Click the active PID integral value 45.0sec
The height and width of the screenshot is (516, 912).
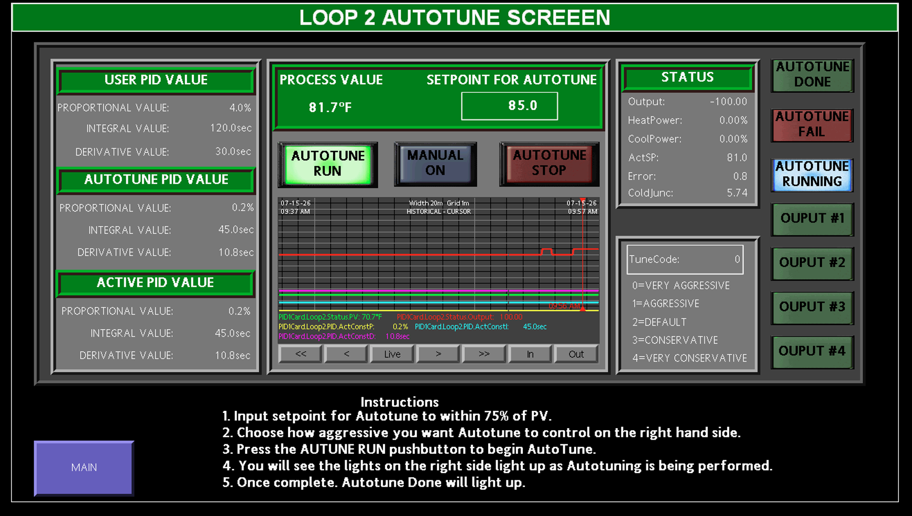coord(233,333)
